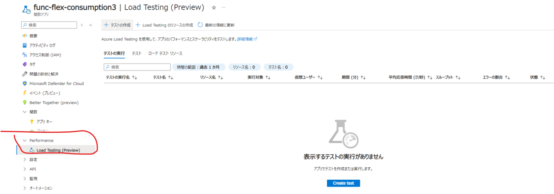Expand the 監視 section

pyautogui.click(x=25, y=178)
